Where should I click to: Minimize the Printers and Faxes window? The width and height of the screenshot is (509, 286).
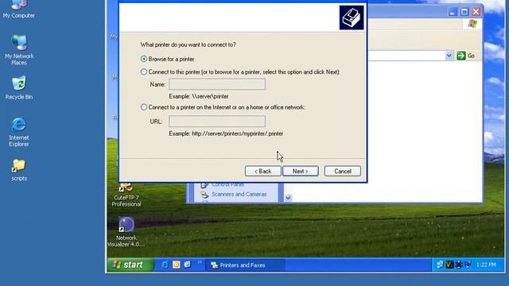(453, 12)
